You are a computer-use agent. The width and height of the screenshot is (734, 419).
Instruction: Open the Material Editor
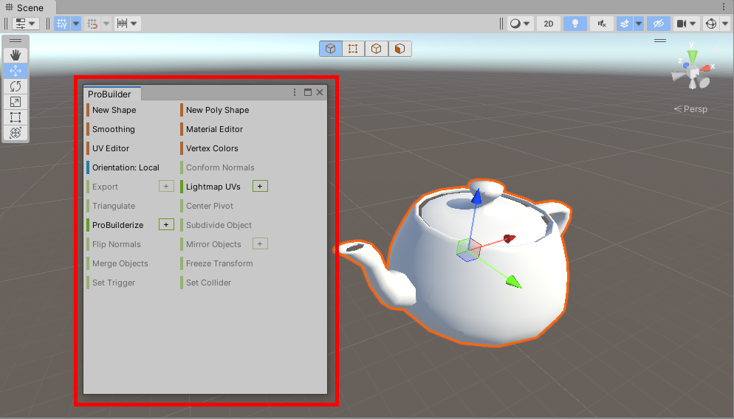pos(214,129)
